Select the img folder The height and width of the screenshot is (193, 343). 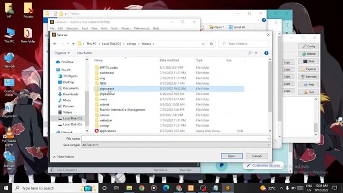(x=102, y=78)
